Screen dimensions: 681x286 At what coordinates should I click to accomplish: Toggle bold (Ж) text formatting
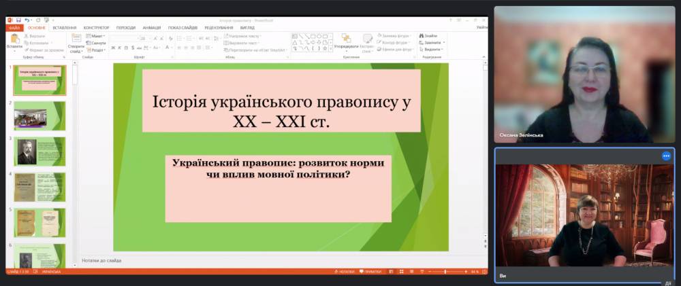(113, 48)
